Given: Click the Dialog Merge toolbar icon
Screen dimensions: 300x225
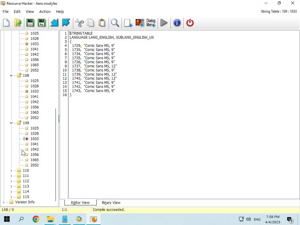Looking at the screenshot, I should tap(151, 23).
